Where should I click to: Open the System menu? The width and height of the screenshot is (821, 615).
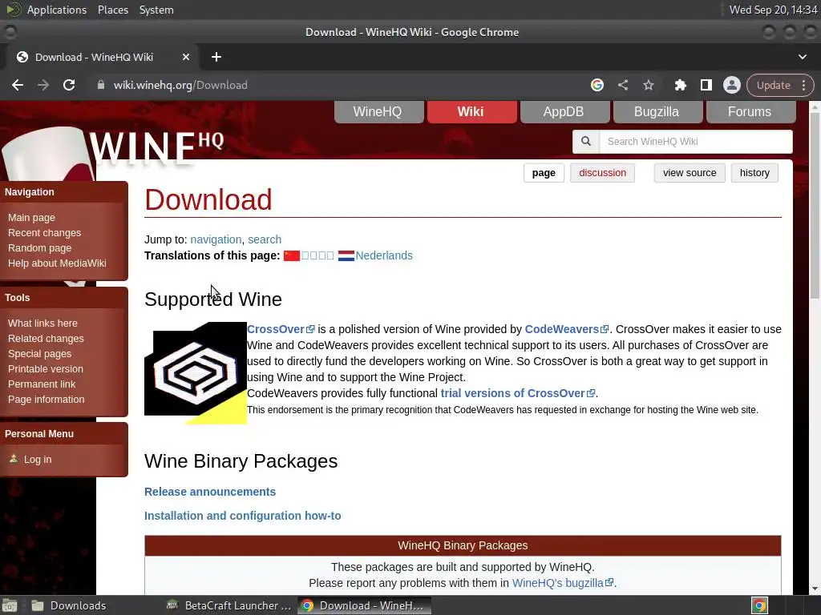156,10
